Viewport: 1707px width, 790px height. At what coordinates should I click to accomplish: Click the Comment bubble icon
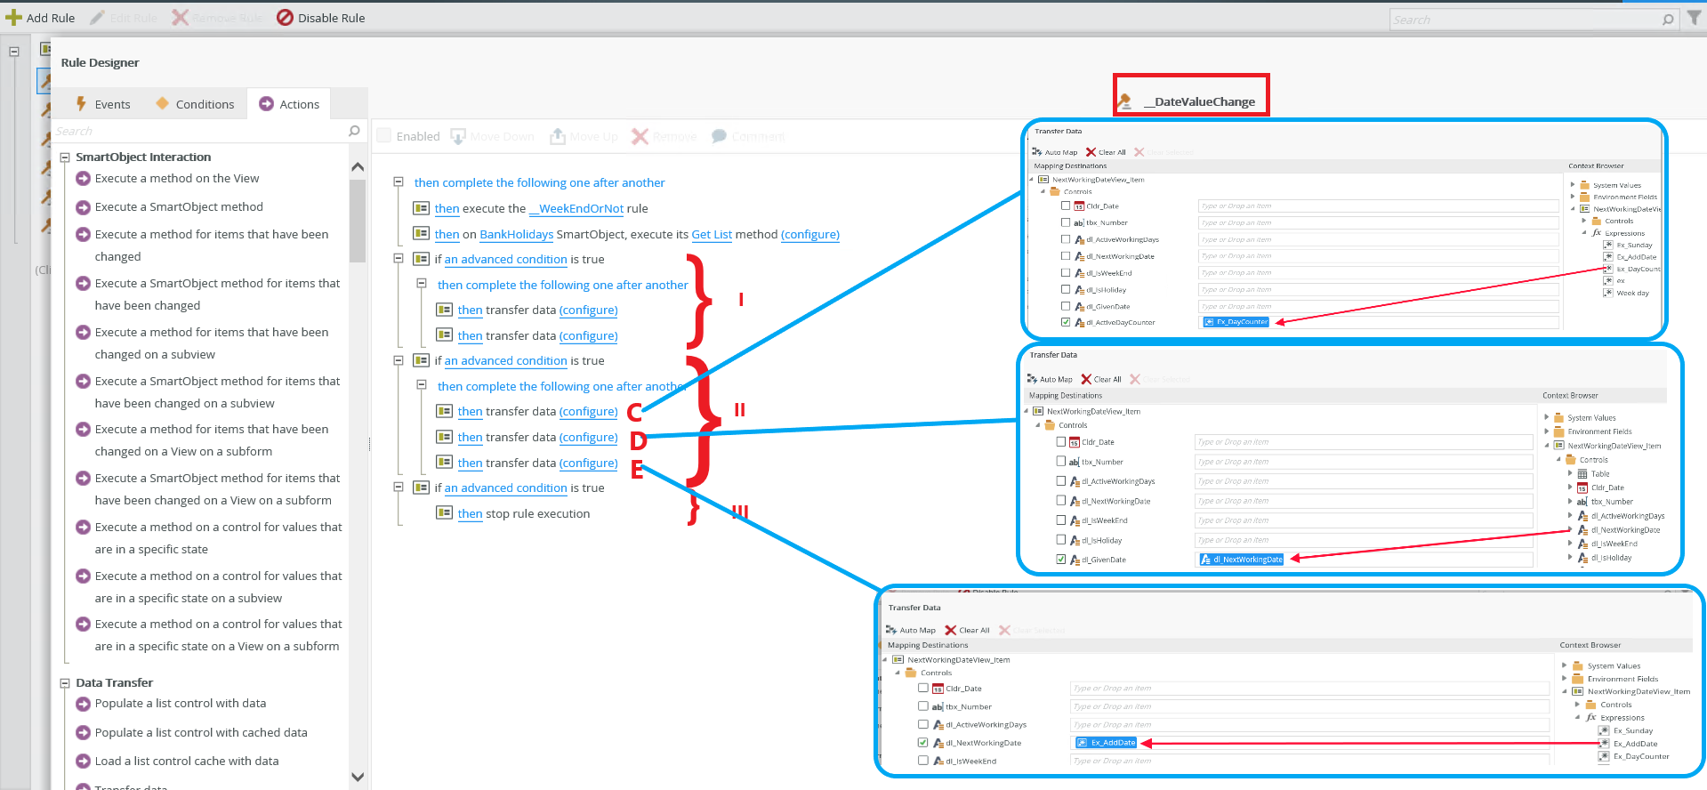coord(718,136)
